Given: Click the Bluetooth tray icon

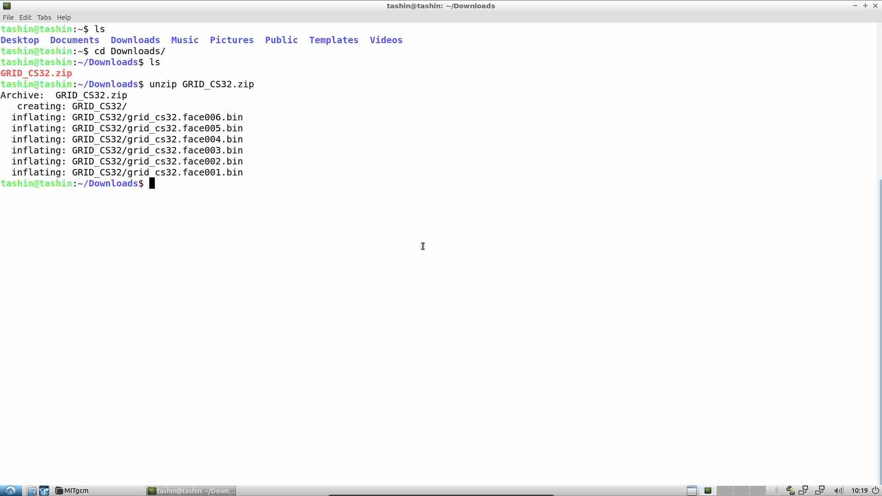Looking at the screenshot, I should click(x=776, y=490).
